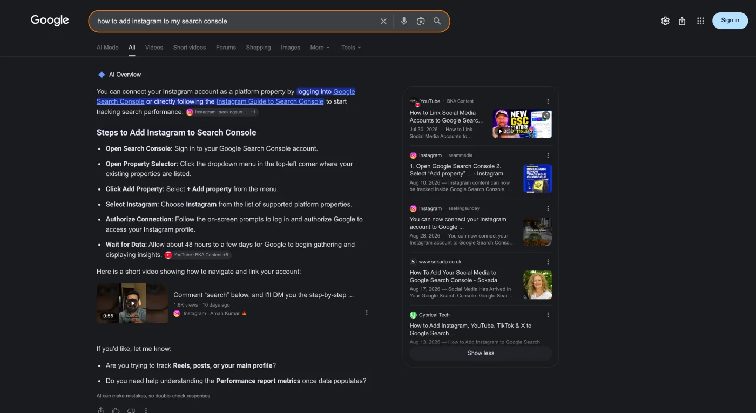Share the AI Overview response
Screen dimensions: 756x413
[x=101, y=410]
